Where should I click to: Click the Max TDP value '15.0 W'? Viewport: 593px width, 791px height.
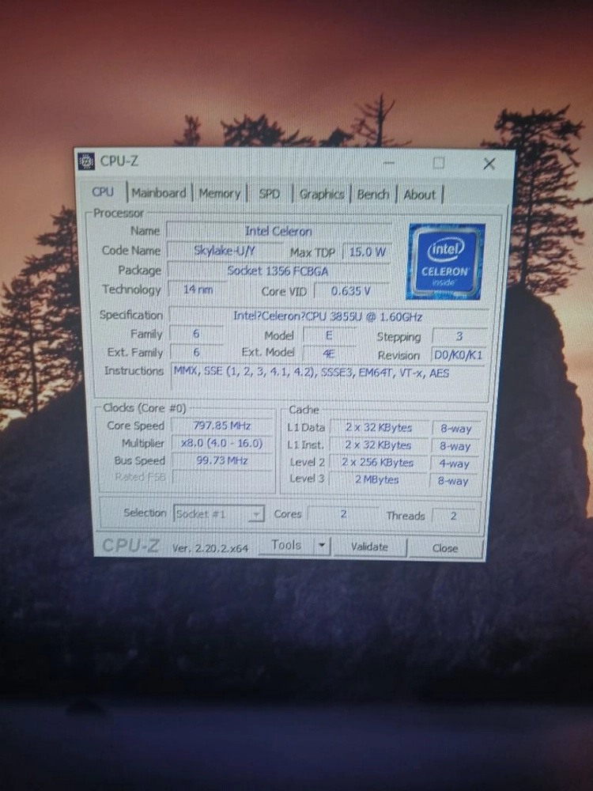click(367, 252)
